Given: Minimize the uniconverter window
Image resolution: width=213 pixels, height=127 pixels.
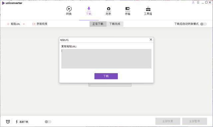Looking at the screenshot, I should coord(203,3).
